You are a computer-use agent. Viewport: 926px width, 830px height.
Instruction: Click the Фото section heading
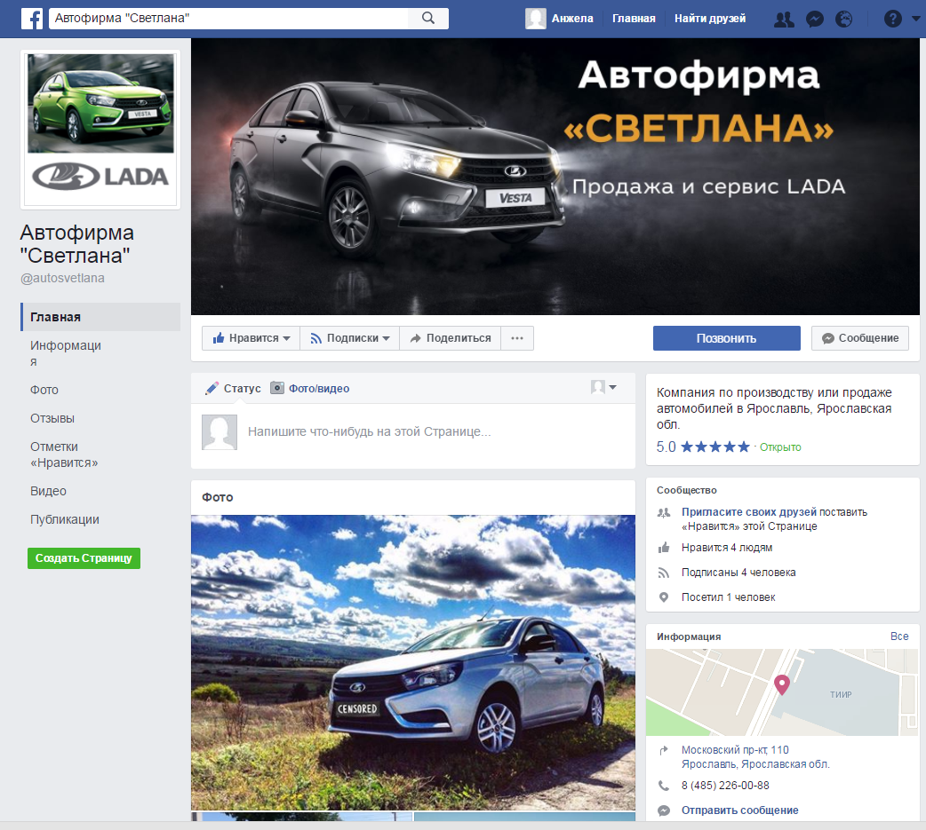(x=218, y=497)
